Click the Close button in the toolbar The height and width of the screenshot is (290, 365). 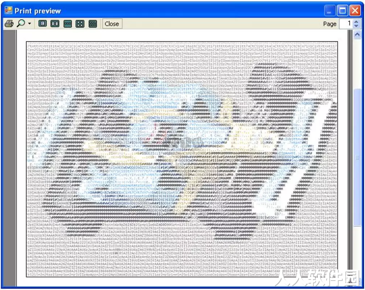click(112, 24)
